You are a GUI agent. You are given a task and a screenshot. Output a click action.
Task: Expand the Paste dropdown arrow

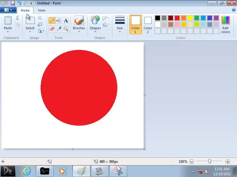click(8, 32)
